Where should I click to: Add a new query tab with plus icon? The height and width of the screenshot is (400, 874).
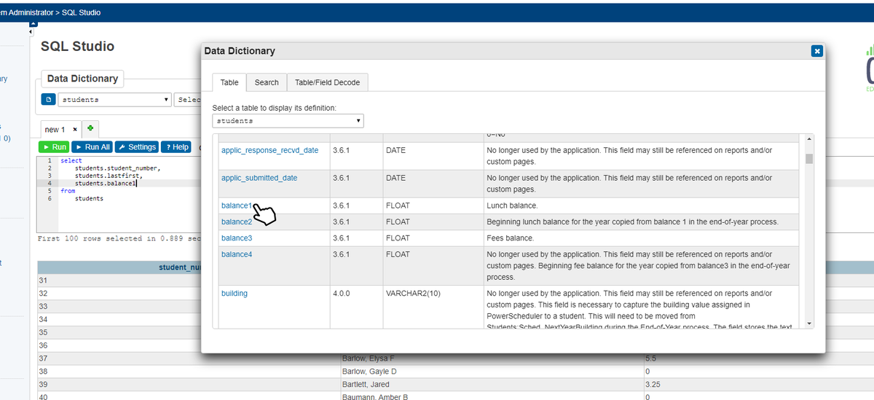(90, 129)
